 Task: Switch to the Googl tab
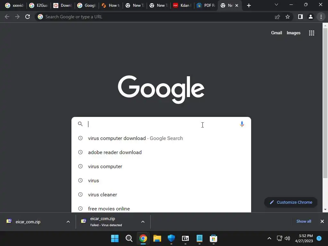[86, 5]
